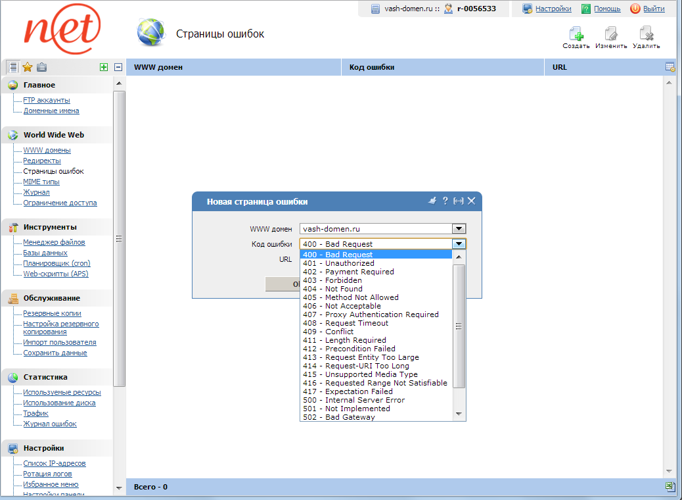Click the Удалить (Delete) toolbar icon

(x=646, y=34)
